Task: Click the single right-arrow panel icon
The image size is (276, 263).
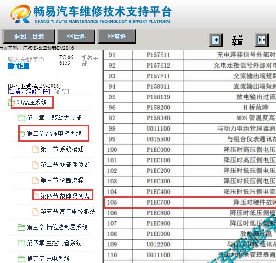Action: coord(216,40)
